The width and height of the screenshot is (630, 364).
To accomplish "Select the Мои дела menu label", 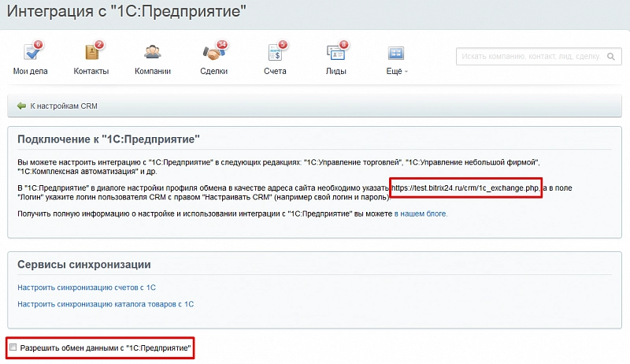I will point(30,71).
